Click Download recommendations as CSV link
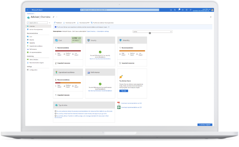Image resolution: width=239 pixels, height=147 pixels. coord(131,107)
